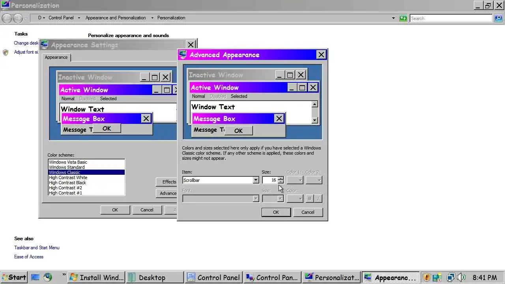
Task: Click Window Text in the Advanced preview
Action: pyautogui.click(x=213, y=107)
